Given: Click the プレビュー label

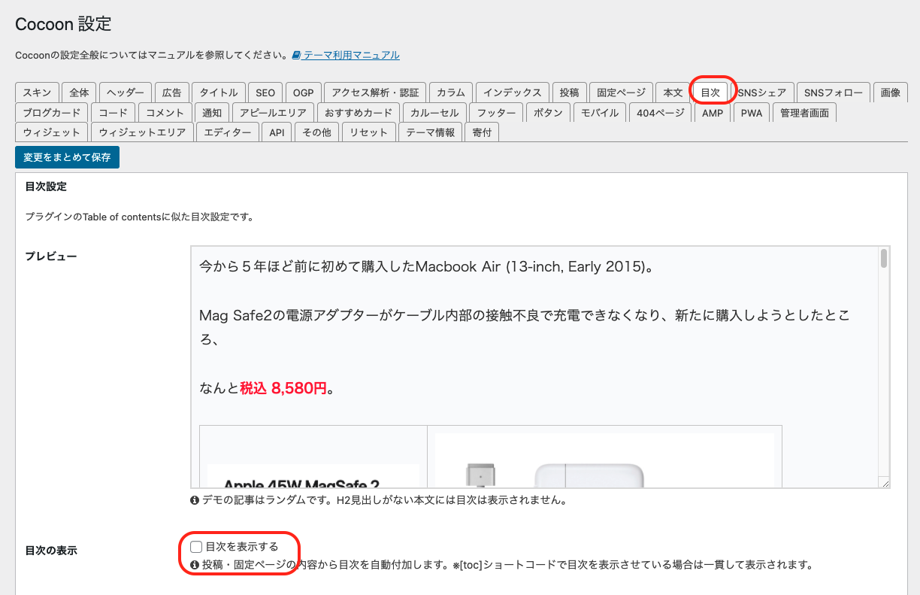Looking at the screenshot, I should pyautogui.click(x=50, y=257).
